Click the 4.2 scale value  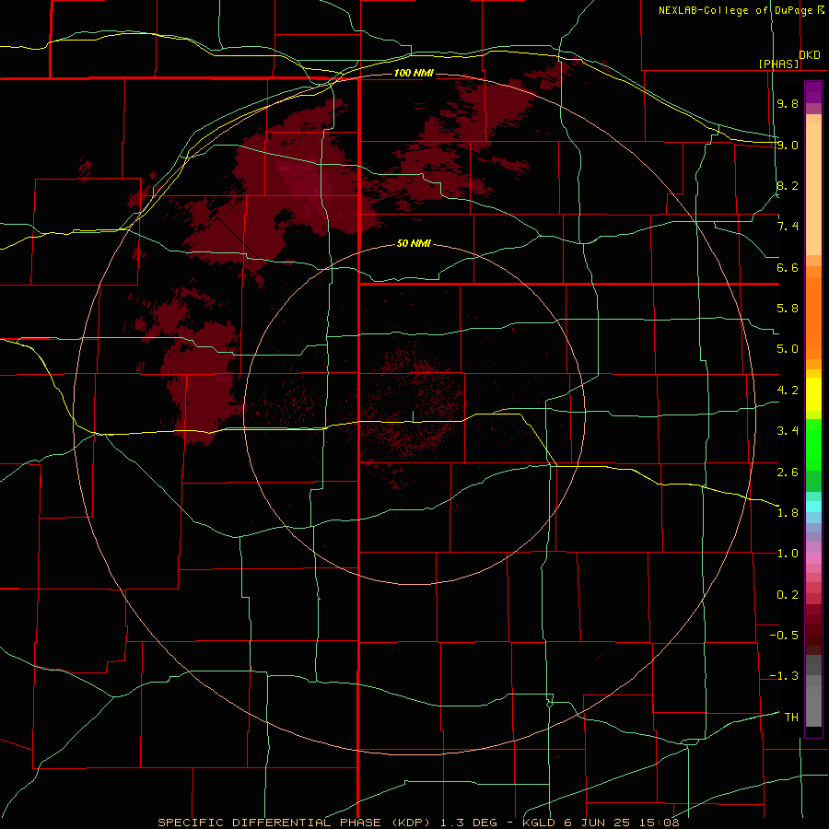click(788, 391)
